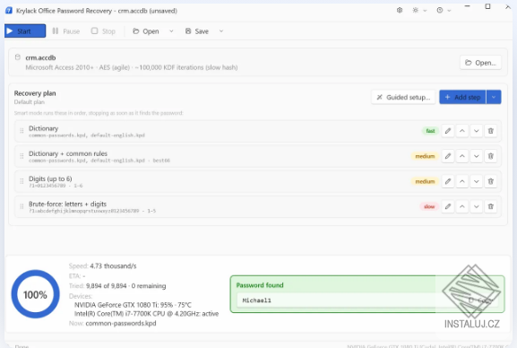Edit the Dictionary + common rules step

pyautogui.click(x=448, y=156)
